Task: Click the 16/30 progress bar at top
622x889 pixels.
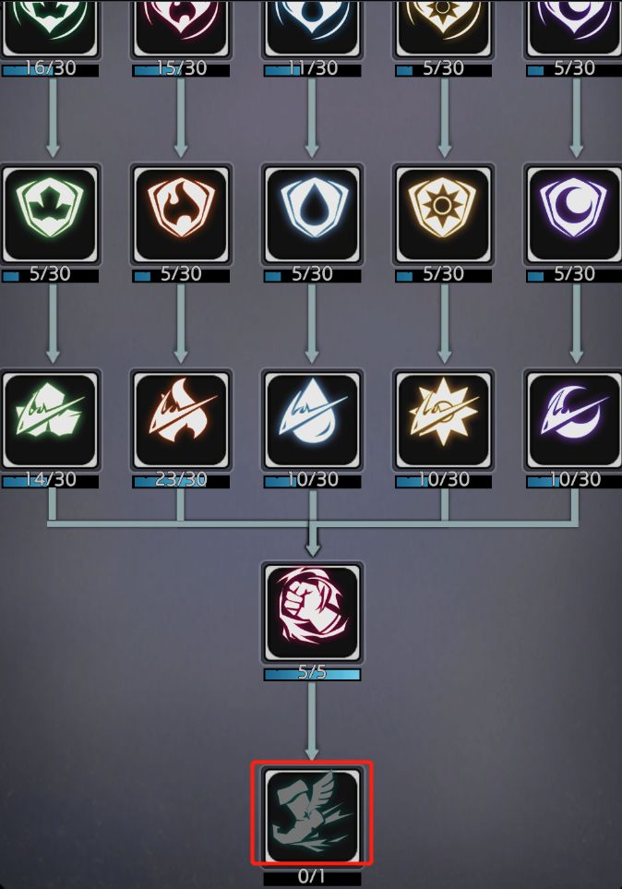Action: tap(51, 70)
